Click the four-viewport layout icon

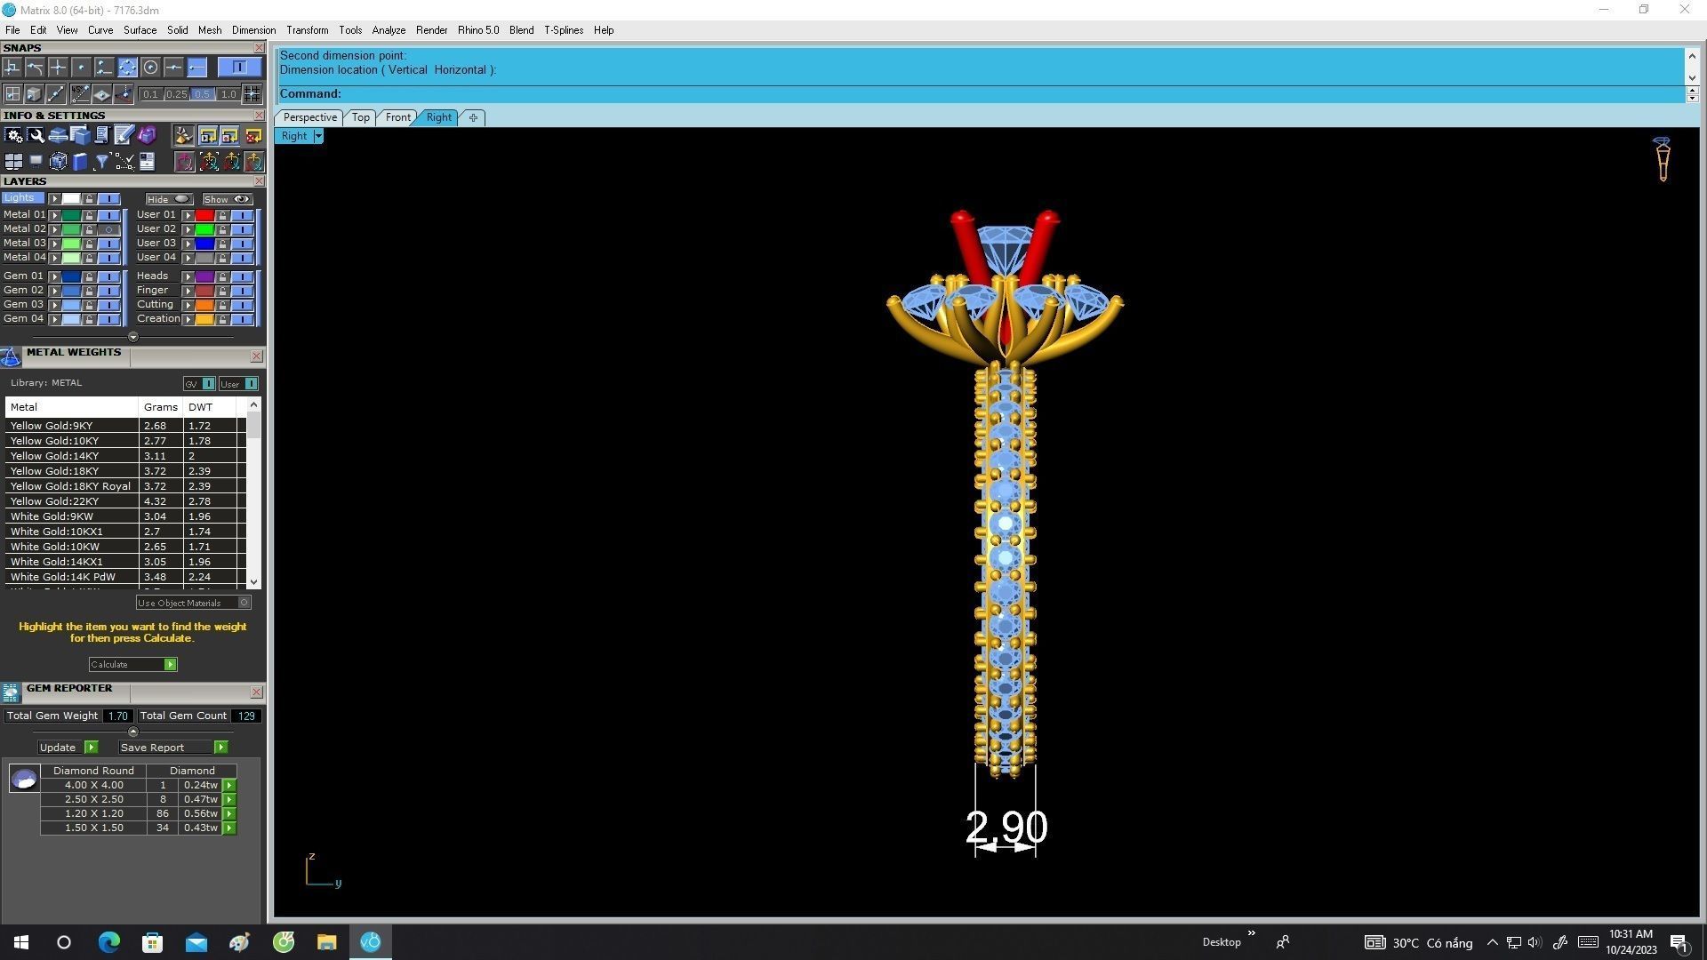(x=13, y=161)
